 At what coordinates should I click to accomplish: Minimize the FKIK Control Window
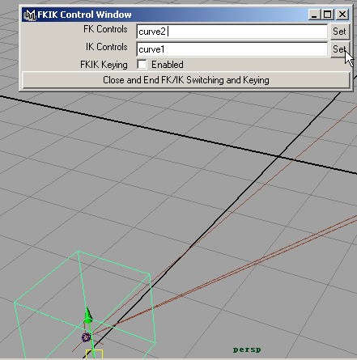point(314,15)
